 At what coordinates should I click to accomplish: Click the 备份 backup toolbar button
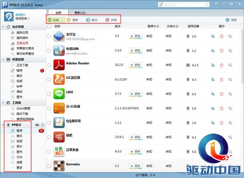point(92,20)
